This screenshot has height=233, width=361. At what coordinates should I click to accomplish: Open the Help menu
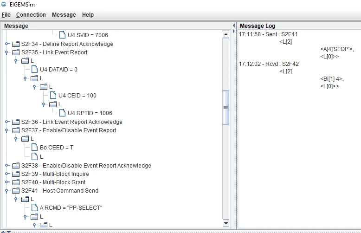coord(88,15)
